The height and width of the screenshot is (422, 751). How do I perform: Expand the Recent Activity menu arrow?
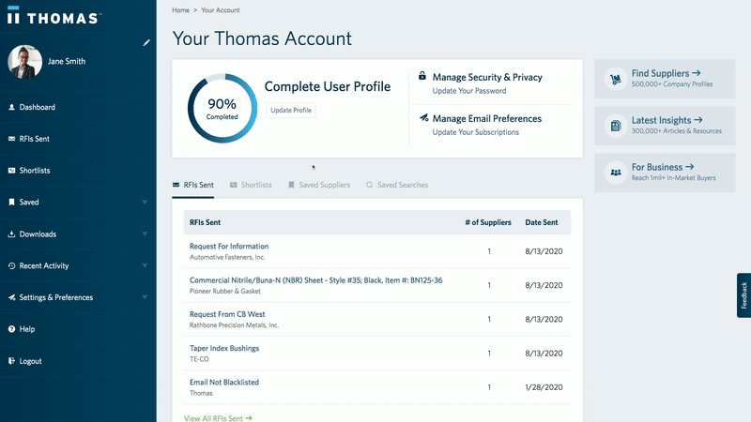click(145, 265)
